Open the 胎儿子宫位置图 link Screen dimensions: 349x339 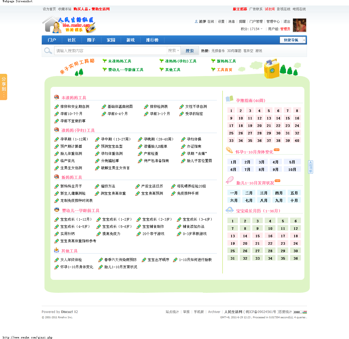tap(200, 161)
